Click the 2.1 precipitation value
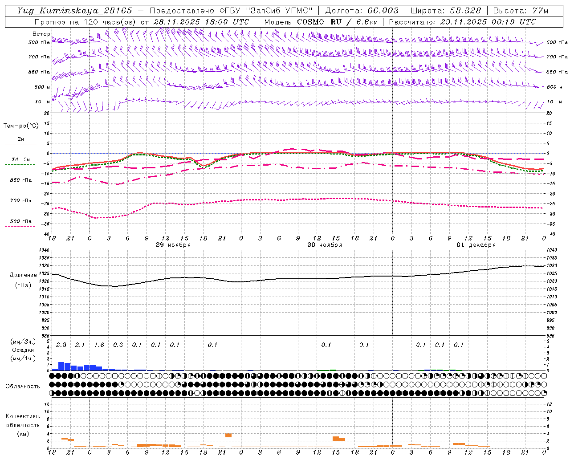The height and width of the screenshot is (456, 570). point(80,345)
